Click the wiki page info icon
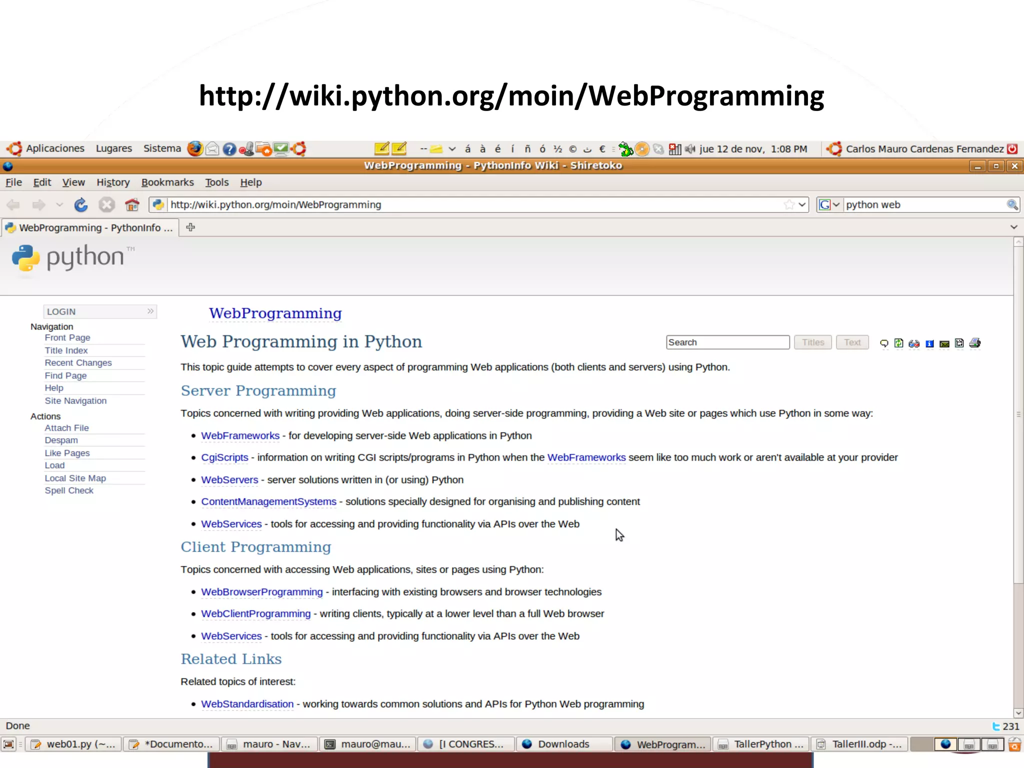This screenshot has height=768, width=1024. 929,343
